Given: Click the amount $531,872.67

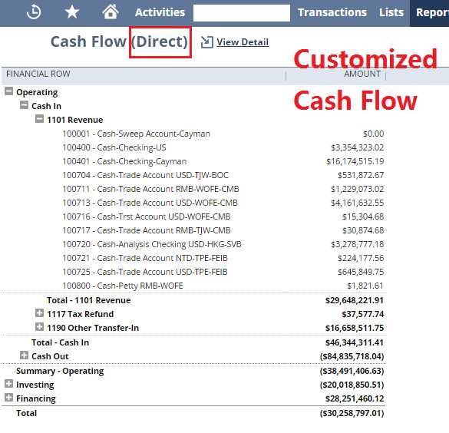Looking at the screenshot, I should [x=361, y=175].
